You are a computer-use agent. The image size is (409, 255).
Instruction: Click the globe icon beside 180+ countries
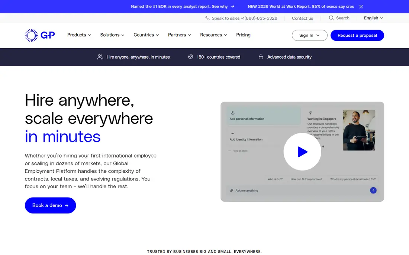point(191,57)
